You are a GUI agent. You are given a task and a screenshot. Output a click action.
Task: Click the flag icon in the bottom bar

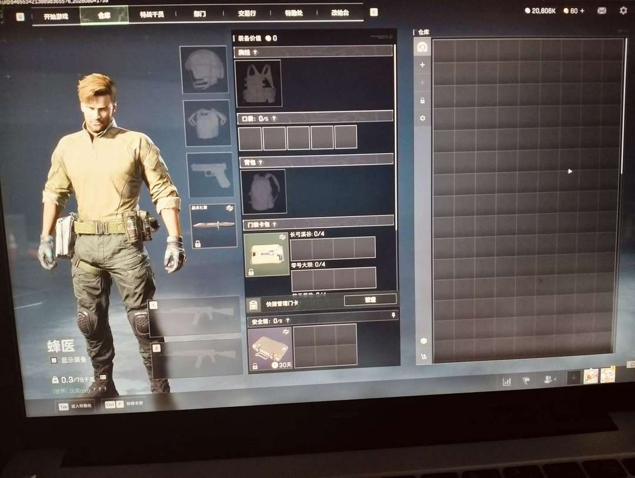[526, 381]
